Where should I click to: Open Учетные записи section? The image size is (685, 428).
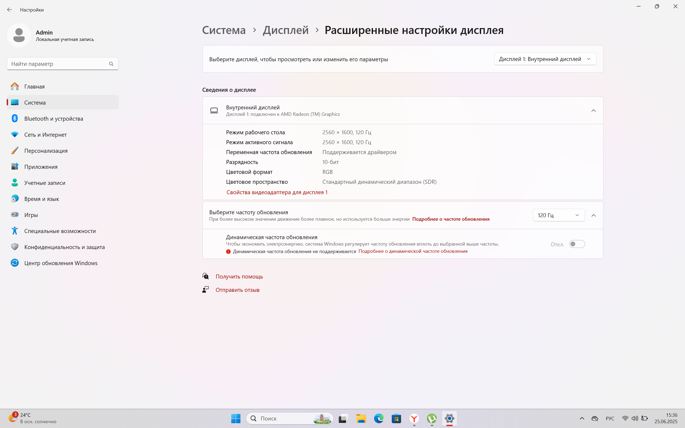coord(63,183)
